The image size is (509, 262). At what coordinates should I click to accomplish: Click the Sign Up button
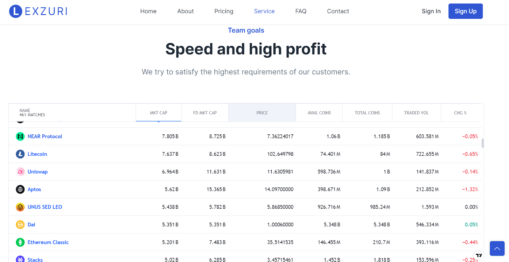point(465,11)
